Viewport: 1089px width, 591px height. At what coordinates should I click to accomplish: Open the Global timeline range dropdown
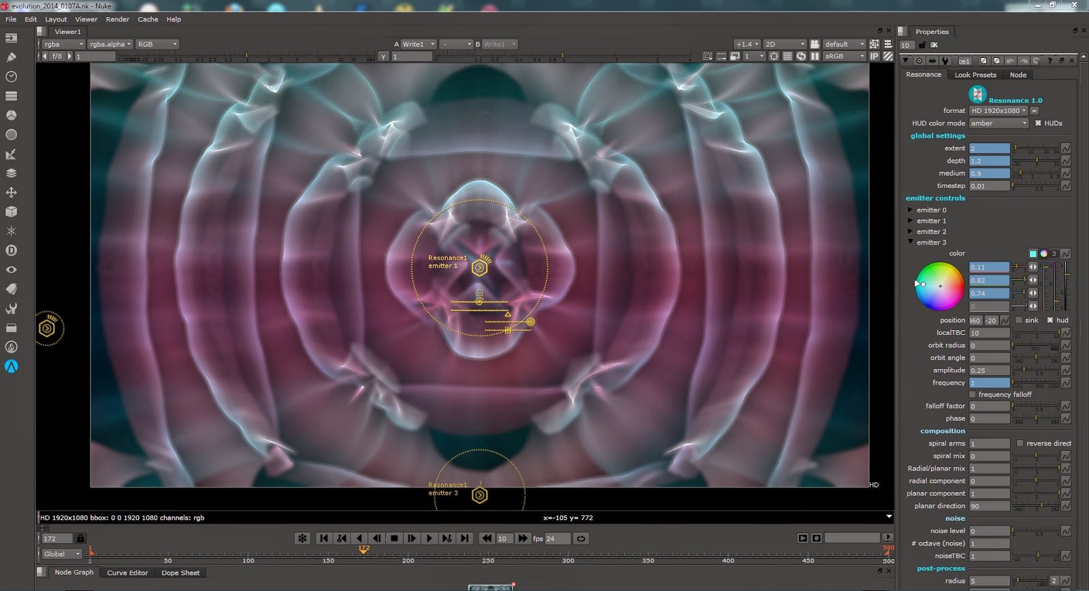61,554
